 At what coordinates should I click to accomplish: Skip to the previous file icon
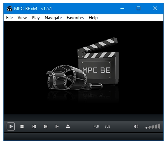pyautogui.click(x=34, y=126)
